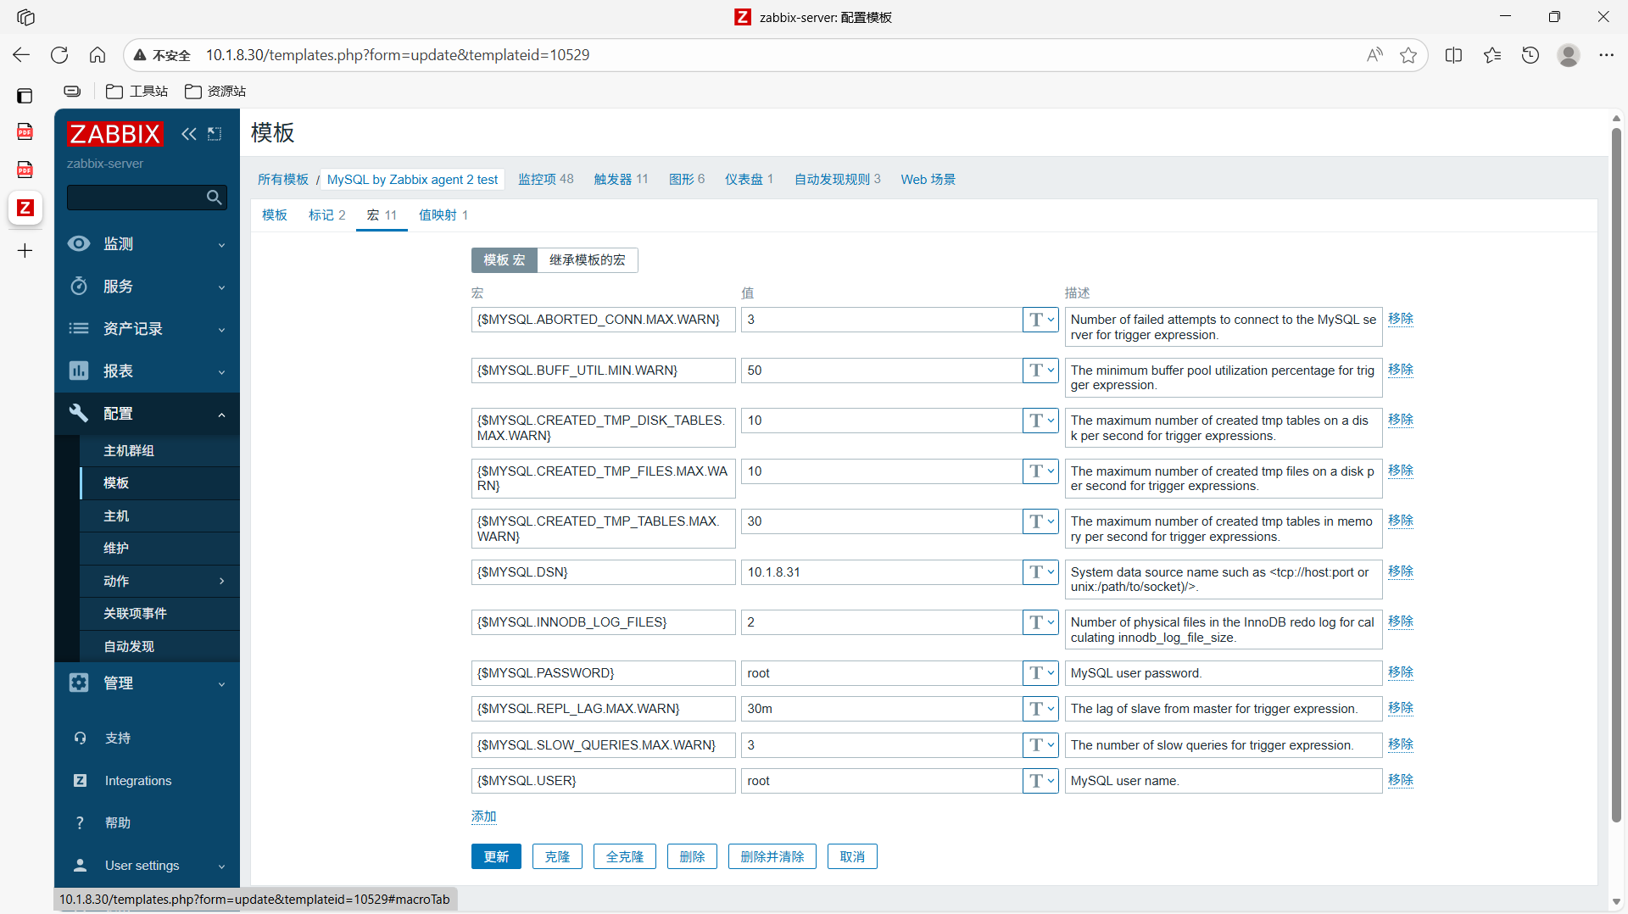Click the 取消 button
Image resolution: width=1628 pixels, height=914 pixels.
(x=852, y=856)
